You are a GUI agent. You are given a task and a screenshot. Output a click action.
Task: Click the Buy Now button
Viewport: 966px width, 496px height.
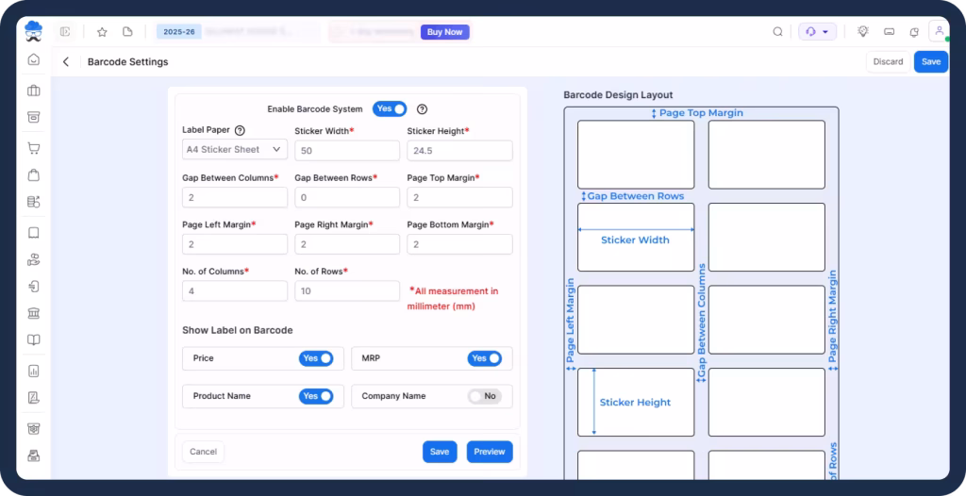[445, 32]
